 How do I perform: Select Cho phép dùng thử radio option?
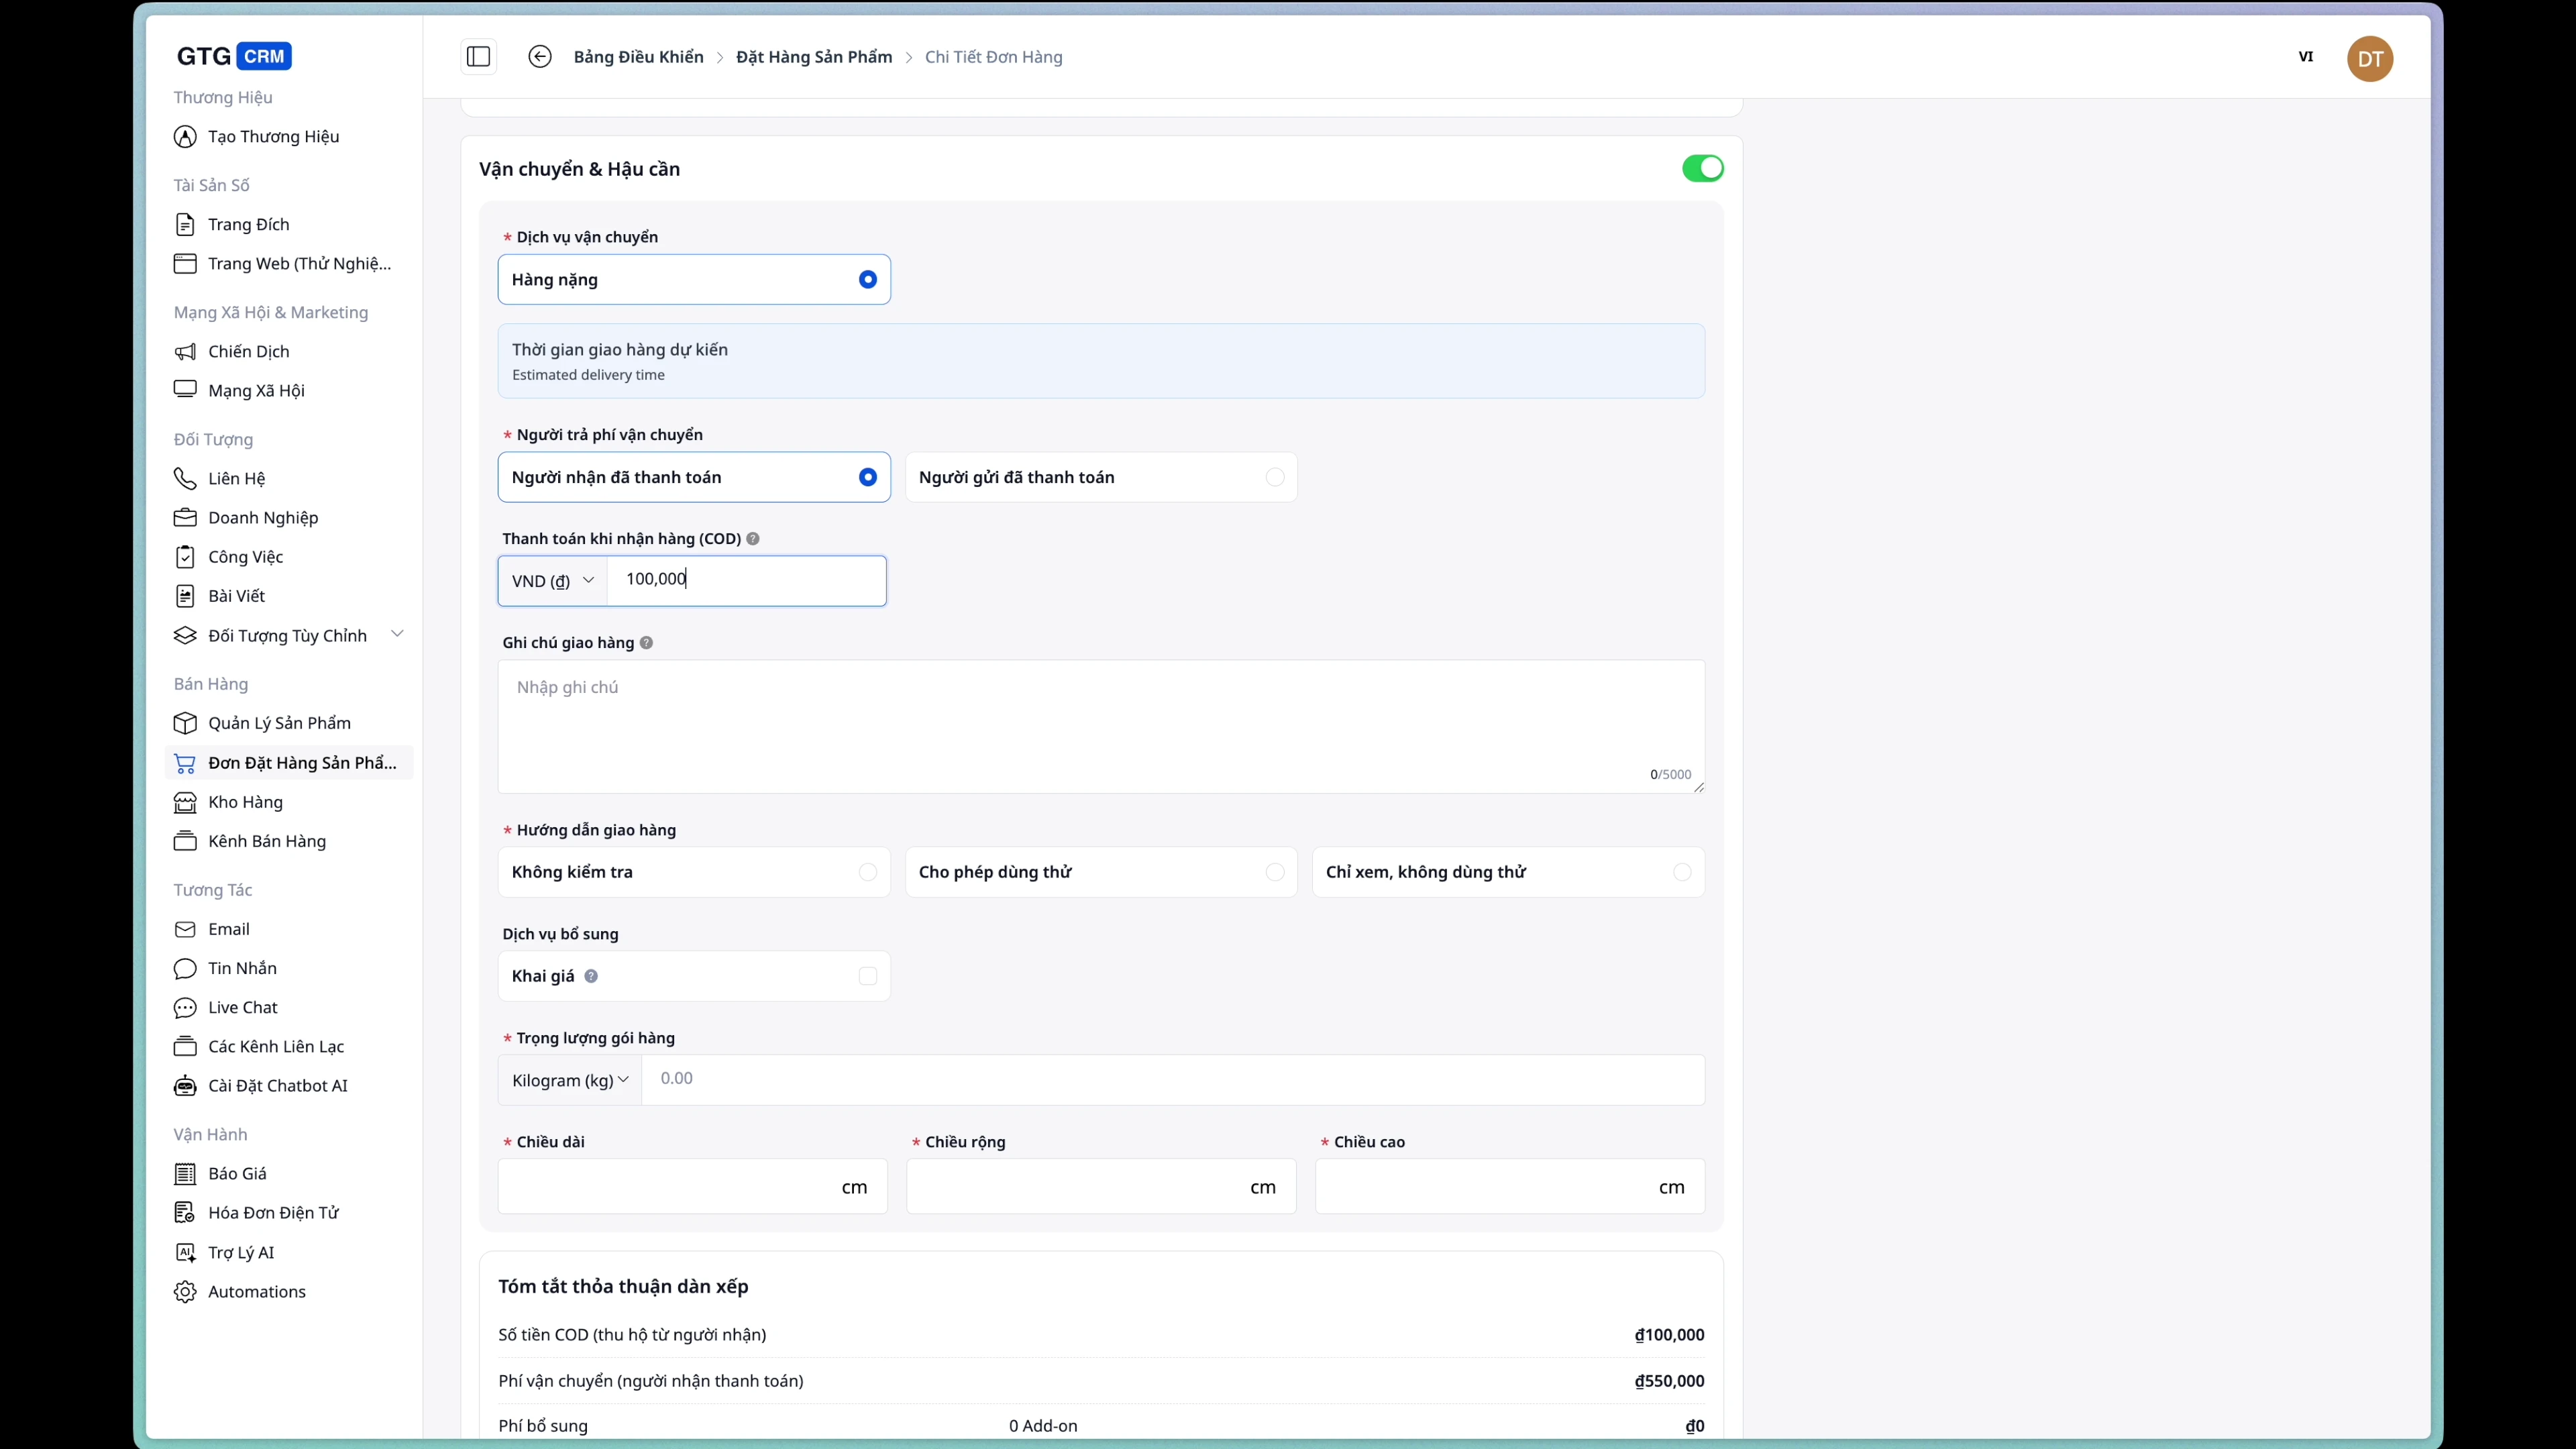pyautogui.click(x=1100, y=872)
